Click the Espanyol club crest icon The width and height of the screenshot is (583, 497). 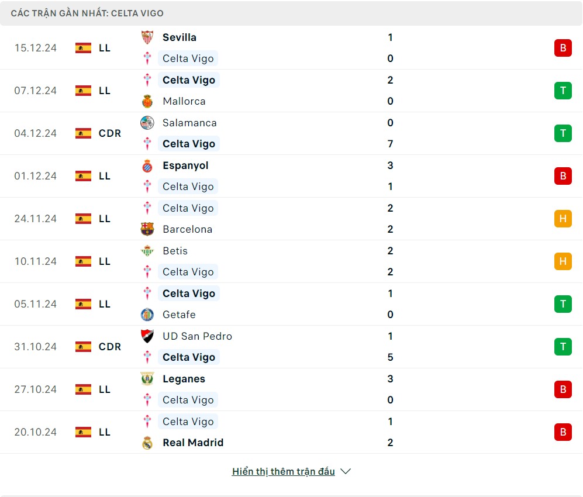pyautogui.click(x=147, y=165)
